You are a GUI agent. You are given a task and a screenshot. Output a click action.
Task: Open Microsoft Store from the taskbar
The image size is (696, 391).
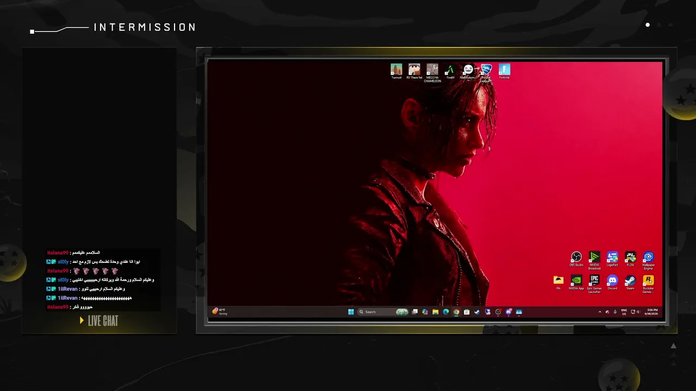pos(467,312)
